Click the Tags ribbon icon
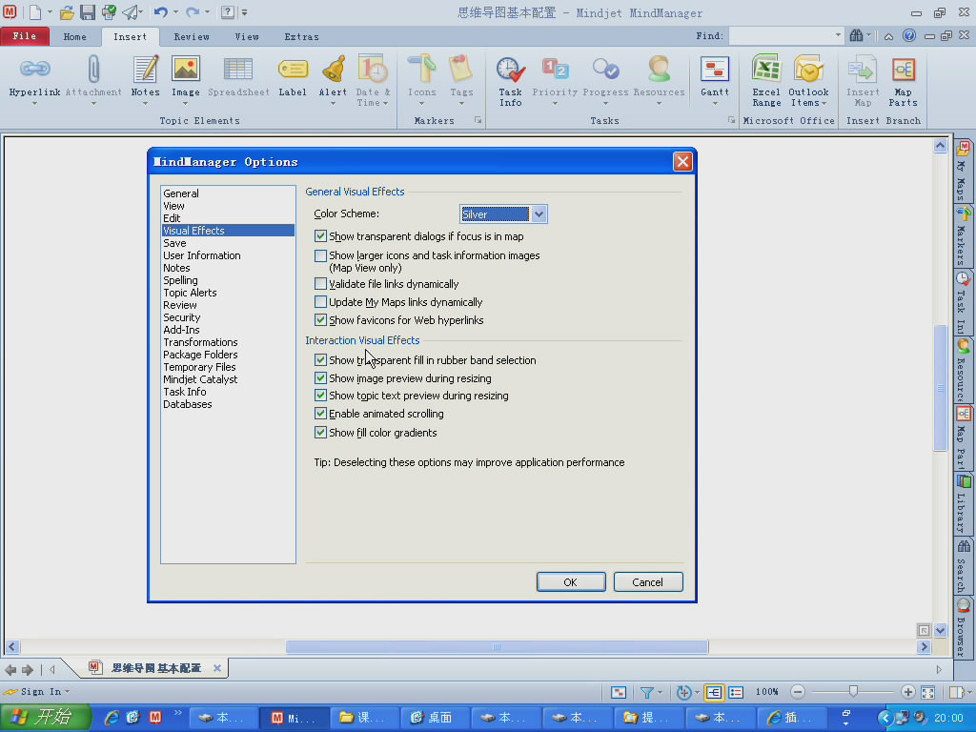The image size is (976, 732). [x=461, y=69]
